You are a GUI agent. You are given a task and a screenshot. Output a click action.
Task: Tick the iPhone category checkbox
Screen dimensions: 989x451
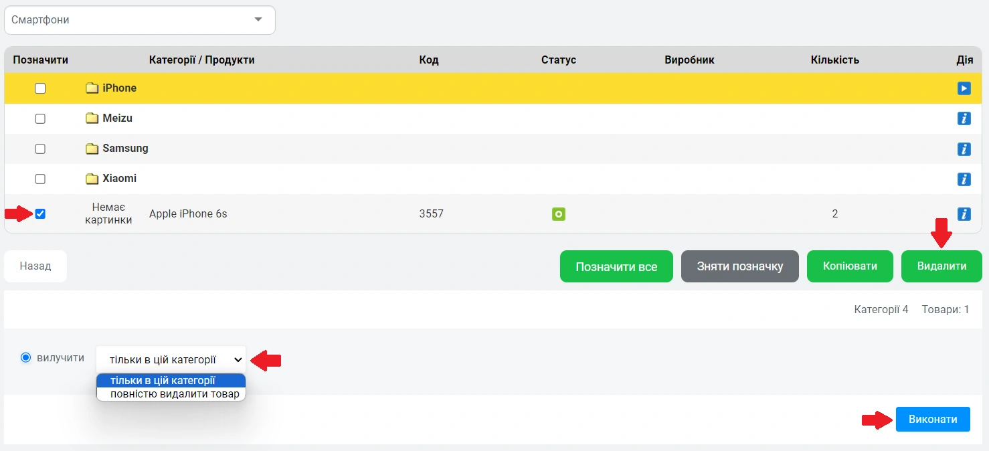click(x=40, y=88)
